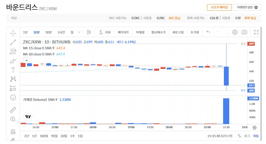Select the ruler measure tool
266x144 pixels.
tap(13, 110)
